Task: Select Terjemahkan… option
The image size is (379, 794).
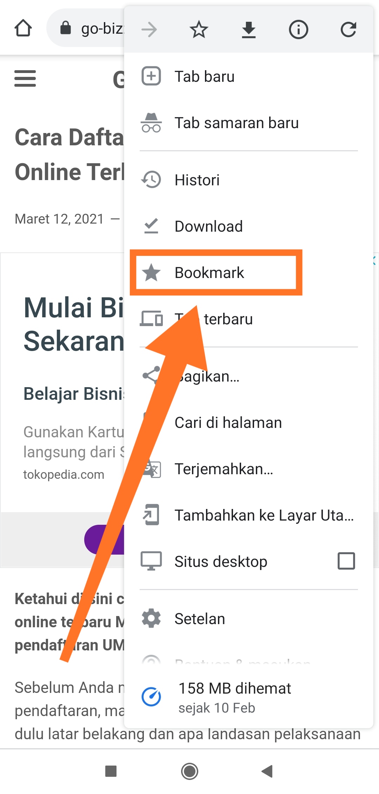Action: click(249, 469)
